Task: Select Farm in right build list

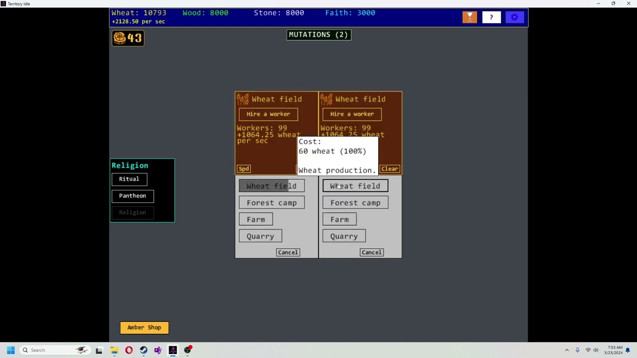Action: [x=339, y=220]
